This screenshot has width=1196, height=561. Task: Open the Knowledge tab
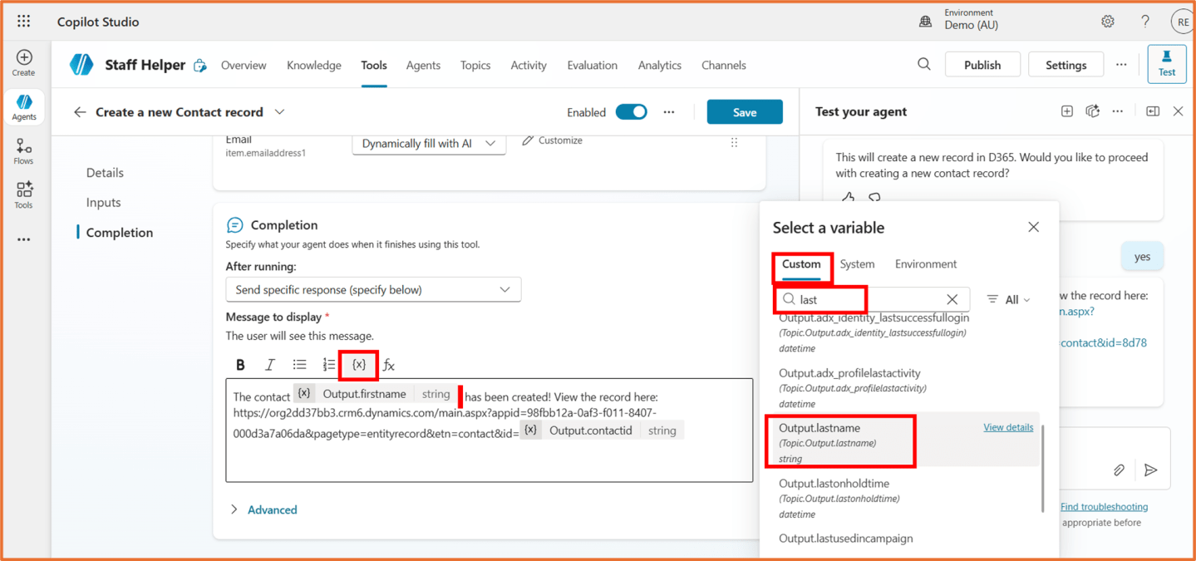(x=313, y=65)
